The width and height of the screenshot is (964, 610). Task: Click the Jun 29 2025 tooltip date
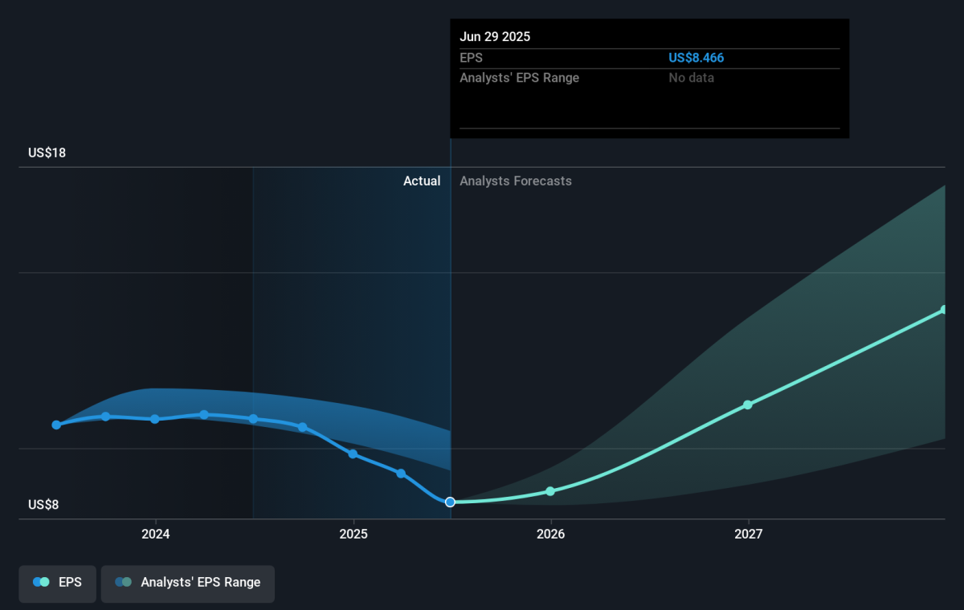(x=495, y=37)
